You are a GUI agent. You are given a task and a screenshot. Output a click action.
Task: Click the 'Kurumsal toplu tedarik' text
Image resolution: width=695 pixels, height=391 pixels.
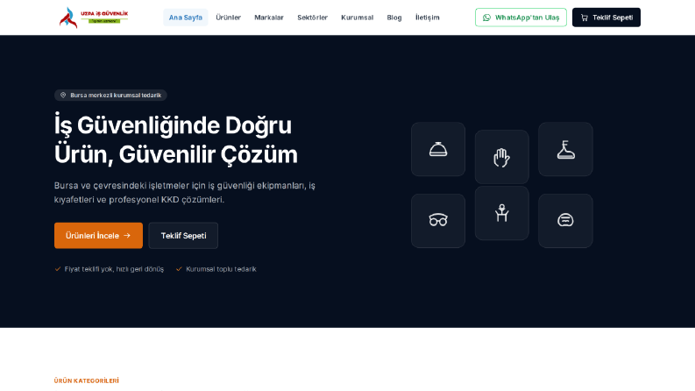point(221,269)
